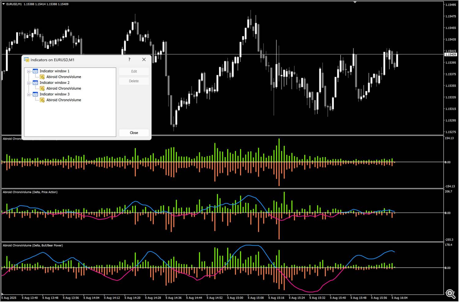Click ChronoVolume icon under Indicator window 1
Image resolution: width=459 pixels, height=302 pixels.
(42, 77)
